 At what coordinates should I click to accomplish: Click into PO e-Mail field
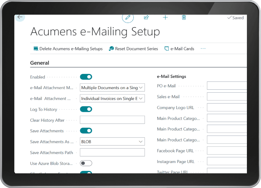227,86
